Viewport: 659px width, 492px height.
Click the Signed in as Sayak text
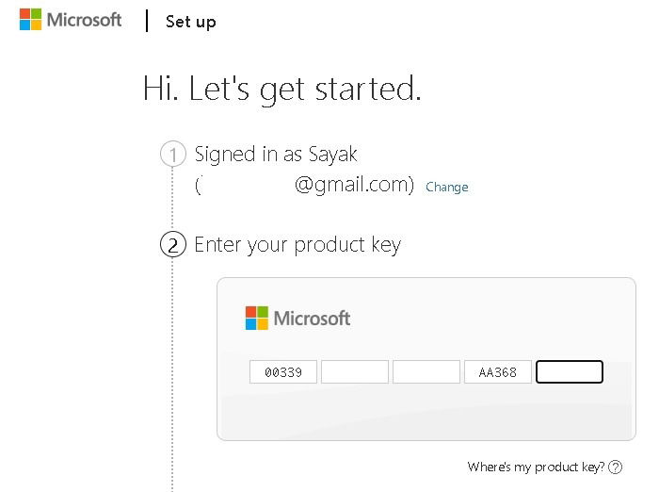pos(276,154)
